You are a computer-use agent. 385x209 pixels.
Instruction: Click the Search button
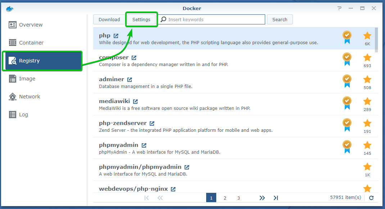tap(280, 20)
